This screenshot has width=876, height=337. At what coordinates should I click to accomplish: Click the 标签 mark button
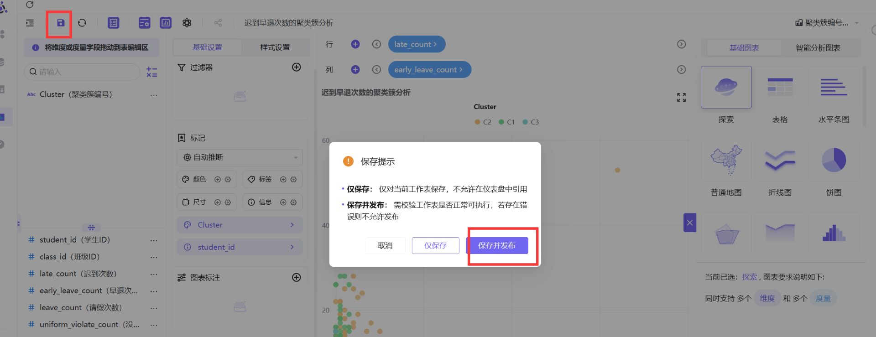click(272, 179)
